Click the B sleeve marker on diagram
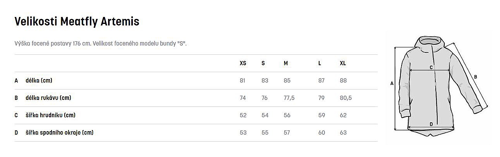The height and width of the screenshot is (157, 500). [x=475, y=76]
